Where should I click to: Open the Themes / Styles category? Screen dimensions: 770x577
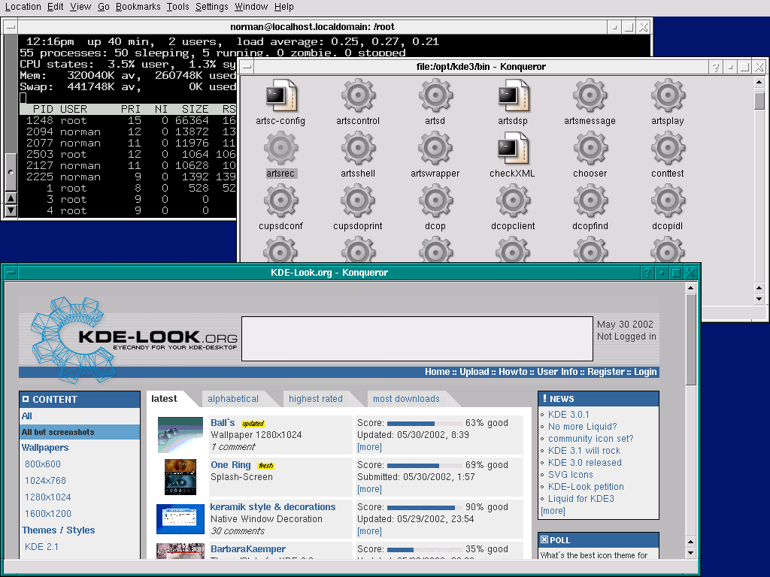point(59,530)
